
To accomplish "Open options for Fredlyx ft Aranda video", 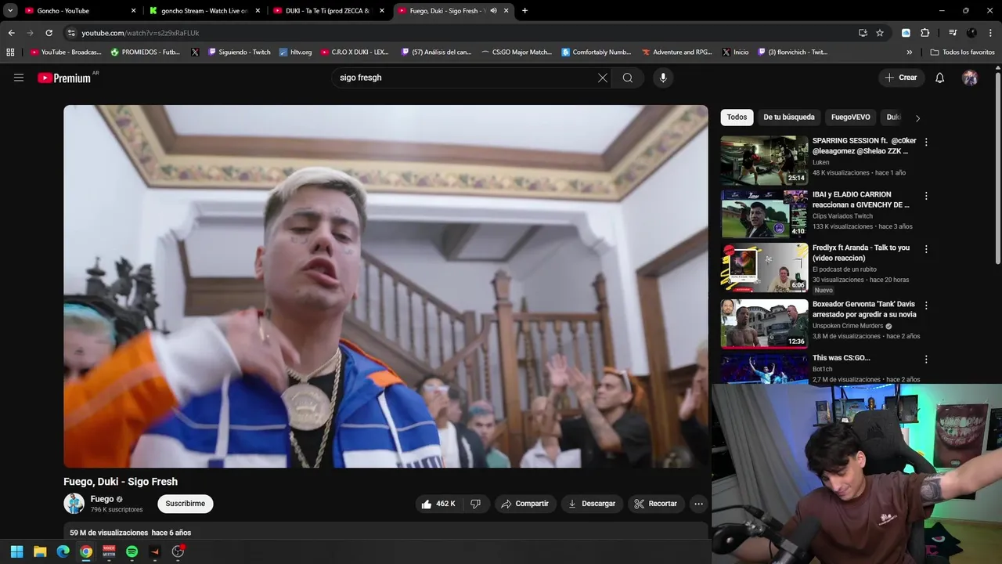I will coord(926,249).
